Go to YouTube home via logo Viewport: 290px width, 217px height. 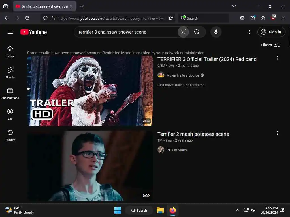pyautogui.click(x=33, y=32)
